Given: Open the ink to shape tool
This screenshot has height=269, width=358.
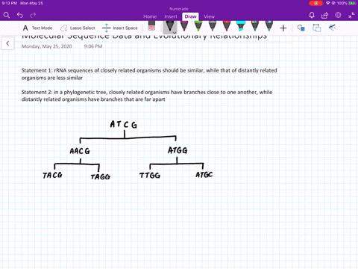Looking at the screenshot, I should coord(301,28).
